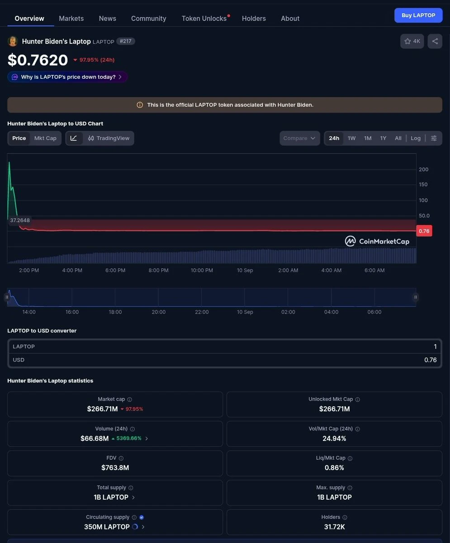Select the 1Y chart range
This screenshot has width=450, height=543.
click(383, 138)
